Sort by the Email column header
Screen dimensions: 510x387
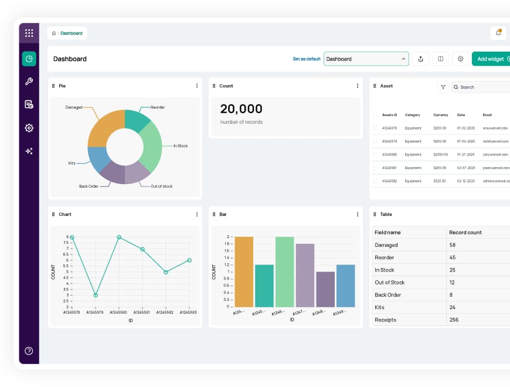click(x=487, y=115)
